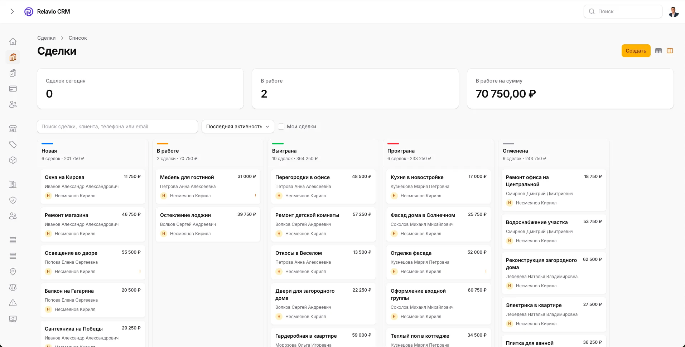Click the alert mark on Освещение во дворе
This screenshot has height=347, width=685.
point(140,272)
